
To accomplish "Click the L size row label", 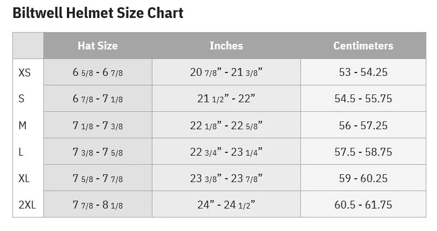I will click(x=21, y=152).
